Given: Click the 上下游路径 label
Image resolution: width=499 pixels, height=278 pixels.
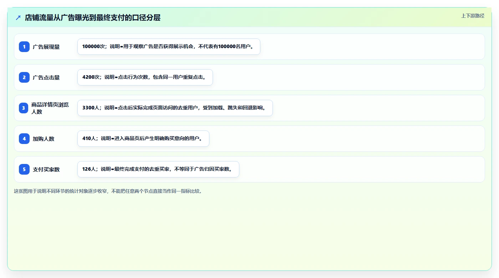Looking at the screenshot, I should point(473,16).
